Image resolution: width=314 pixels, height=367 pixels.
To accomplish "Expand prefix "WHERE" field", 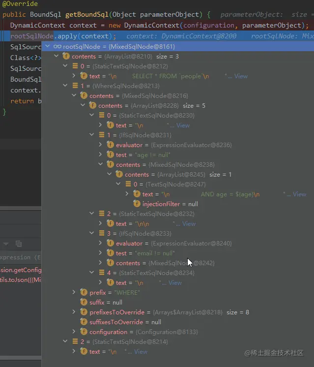I will tap(74, 292).
